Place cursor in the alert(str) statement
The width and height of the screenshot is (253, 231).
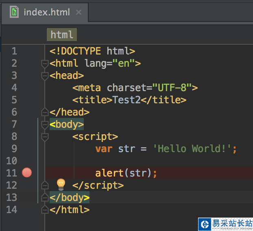126,173
